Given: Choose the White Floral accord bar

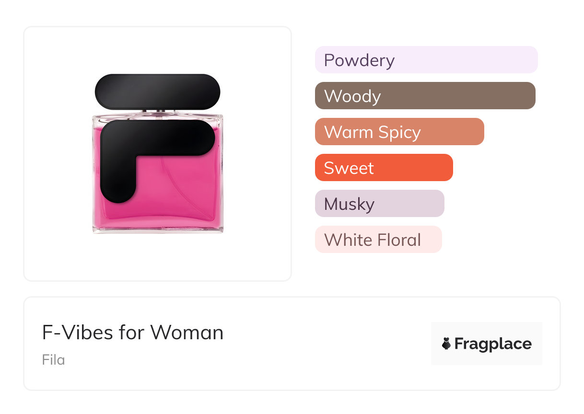Looking at the screenshot, I should pyautogui.click(x=378, y=240).
